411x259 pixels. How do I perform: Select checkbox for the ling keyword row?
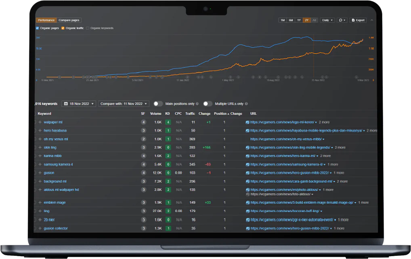click(34, 211)
